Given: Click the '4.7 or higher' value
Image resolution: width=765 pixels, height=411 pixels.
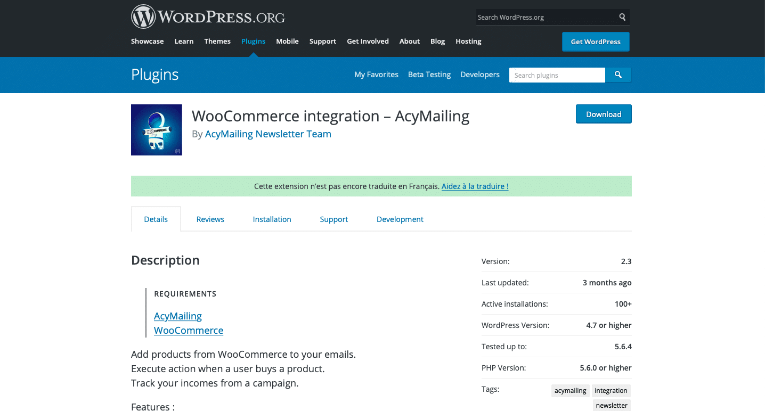Looking at the screenshot, I should tap(609, 325).
